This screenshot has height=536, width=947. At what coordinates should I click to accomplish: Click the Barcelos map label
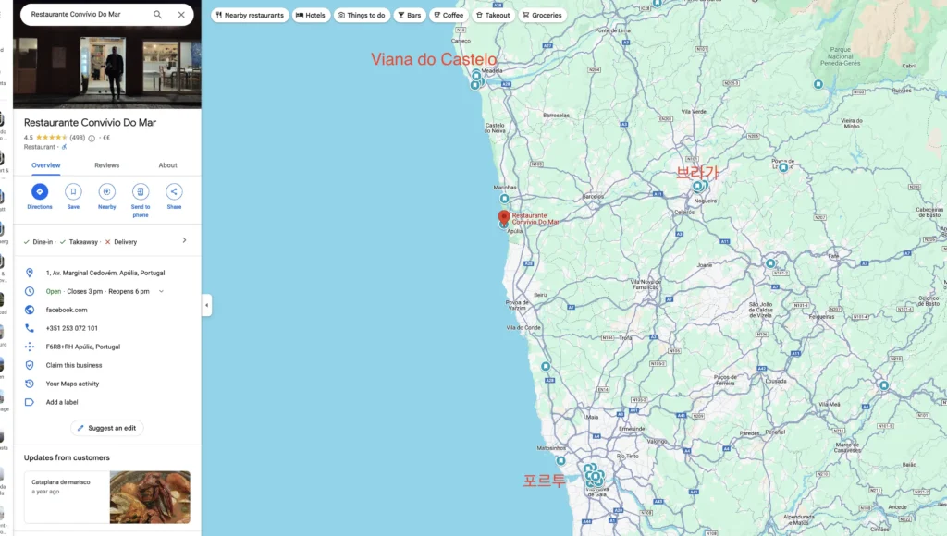(x=593, y=196)
